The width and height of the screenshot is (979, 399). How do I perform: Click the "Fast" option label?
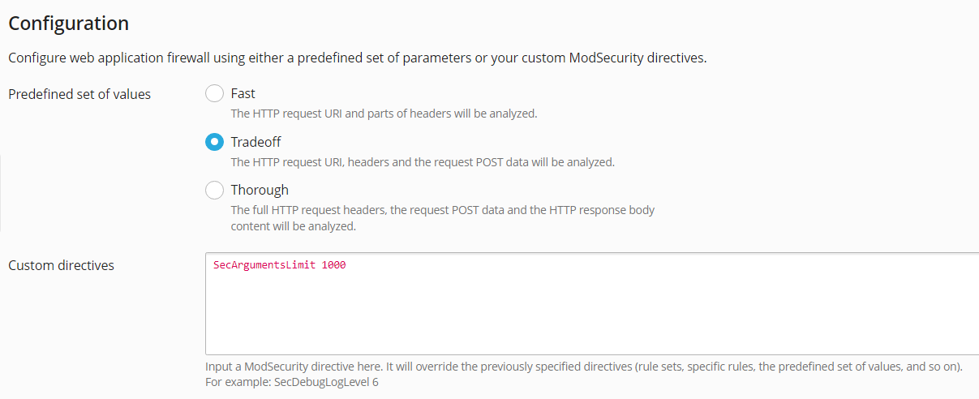243,93
